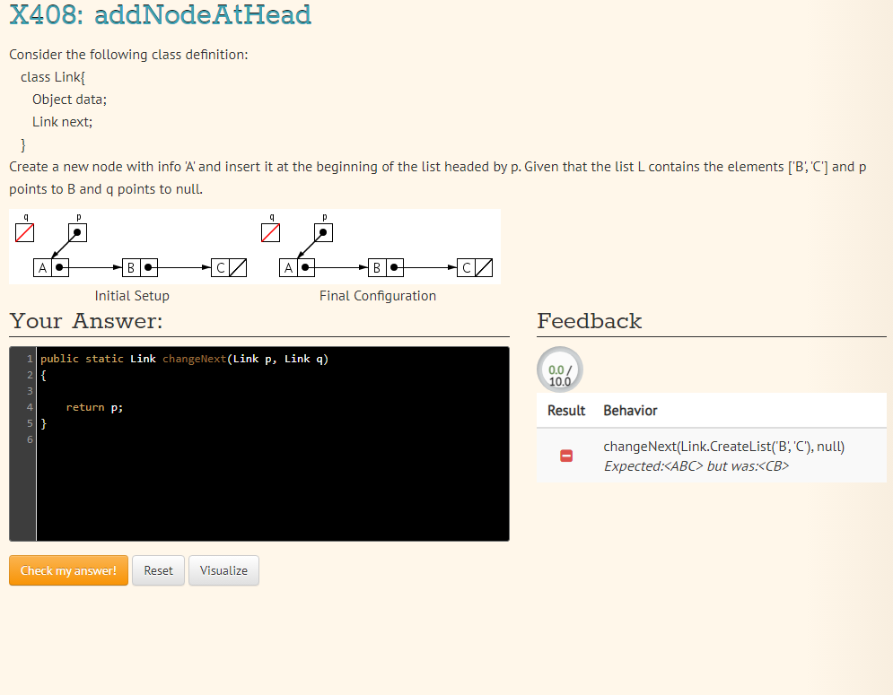Viewport: 893px width, 695px height.
Task: Click the Check my answer! button
Action: [68, 570]
